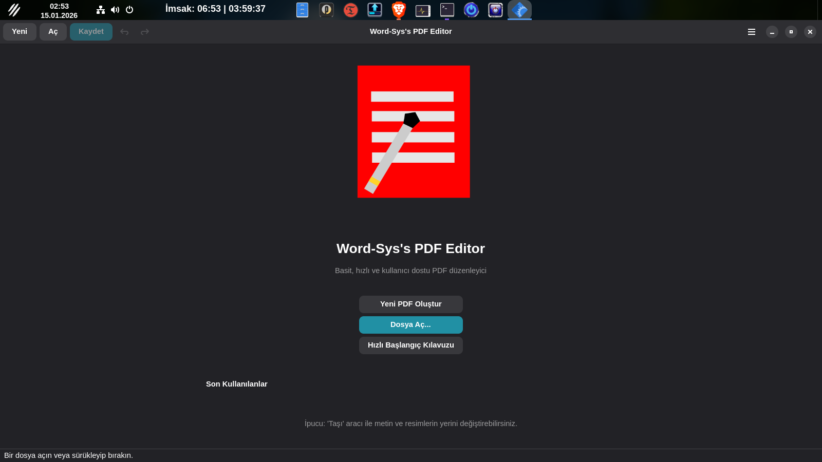The image size is (822, 462).
Task: Open the terminal icon in taskbar
Action: click(x=447, y=10)
